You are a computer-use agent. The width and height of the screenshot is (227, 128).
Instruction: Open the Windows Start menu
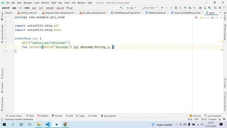point(4,124)
